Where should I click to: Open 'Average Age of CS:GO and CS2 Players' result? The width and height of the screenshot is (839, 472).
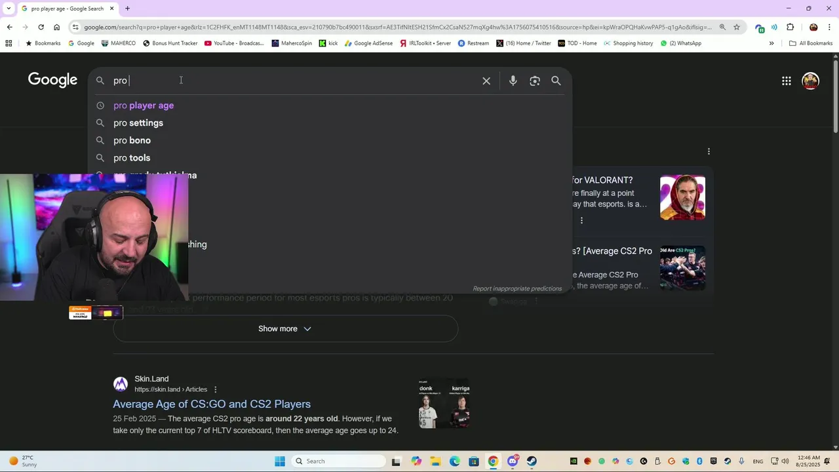[x=212, y=404]
